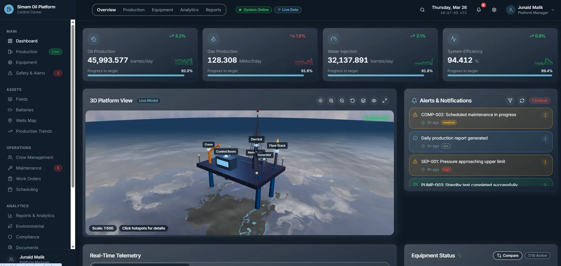Click the System Online status pill

pyautogui.click(x=253, y=10)
